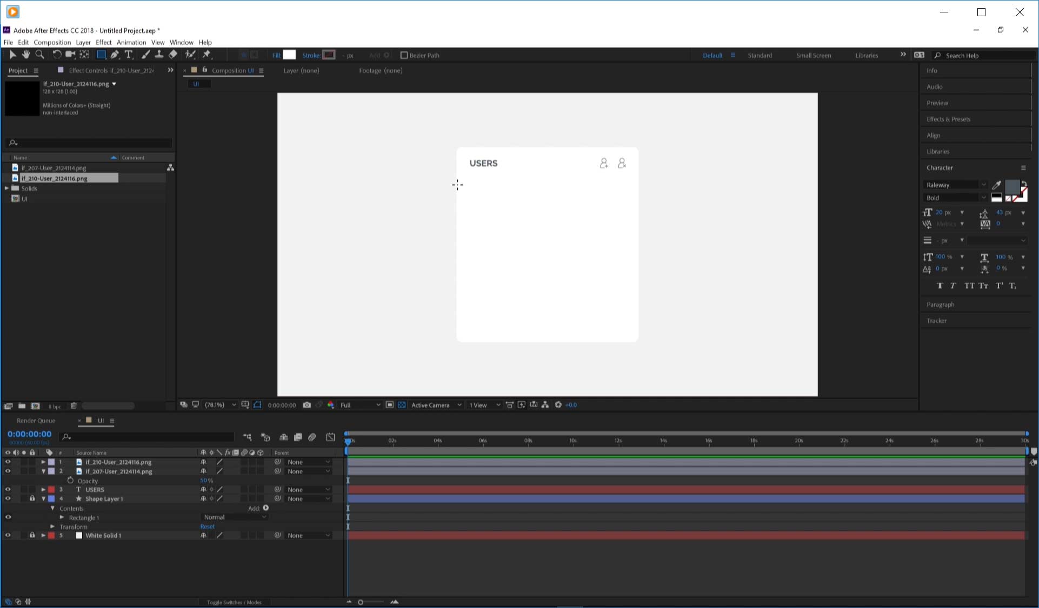The image size is (1039, 608).
Task: Select the Clone Stamp tool
Action: tap(159, 55)
